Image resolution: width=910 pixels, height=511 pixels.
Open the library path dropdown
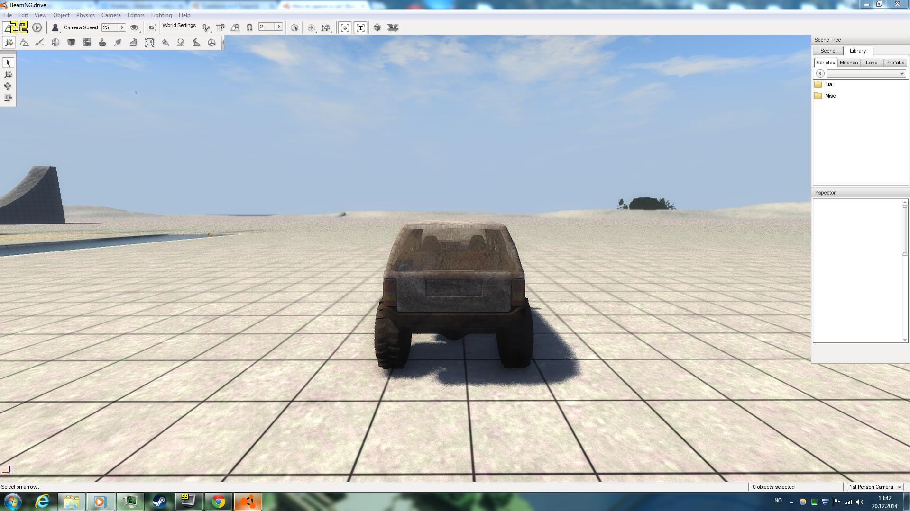click(x=866, y=73)
